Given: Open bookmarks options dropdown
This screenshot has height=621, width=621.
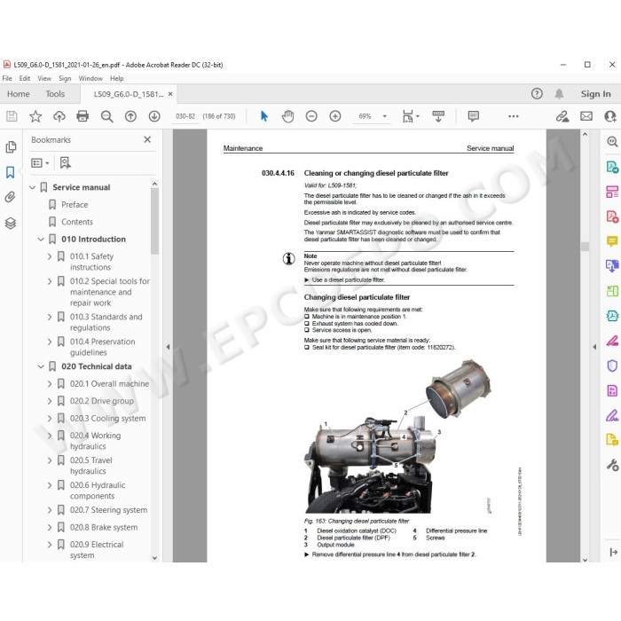Looking at the screenshot, I should click(40, 162).
